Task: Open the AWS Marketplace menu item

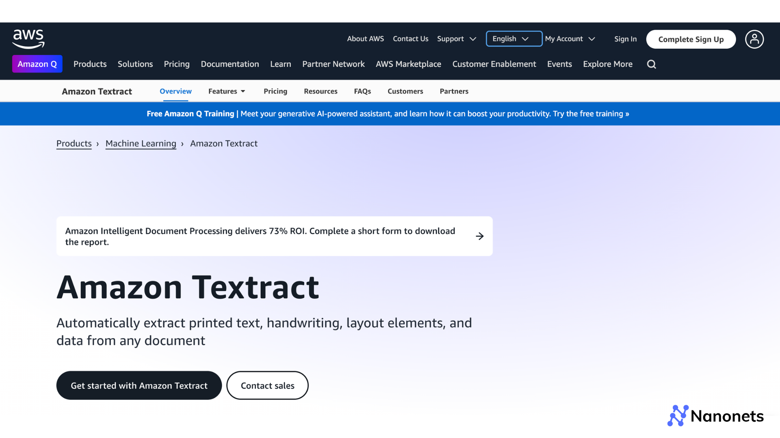Action: (x=408, y=64)
